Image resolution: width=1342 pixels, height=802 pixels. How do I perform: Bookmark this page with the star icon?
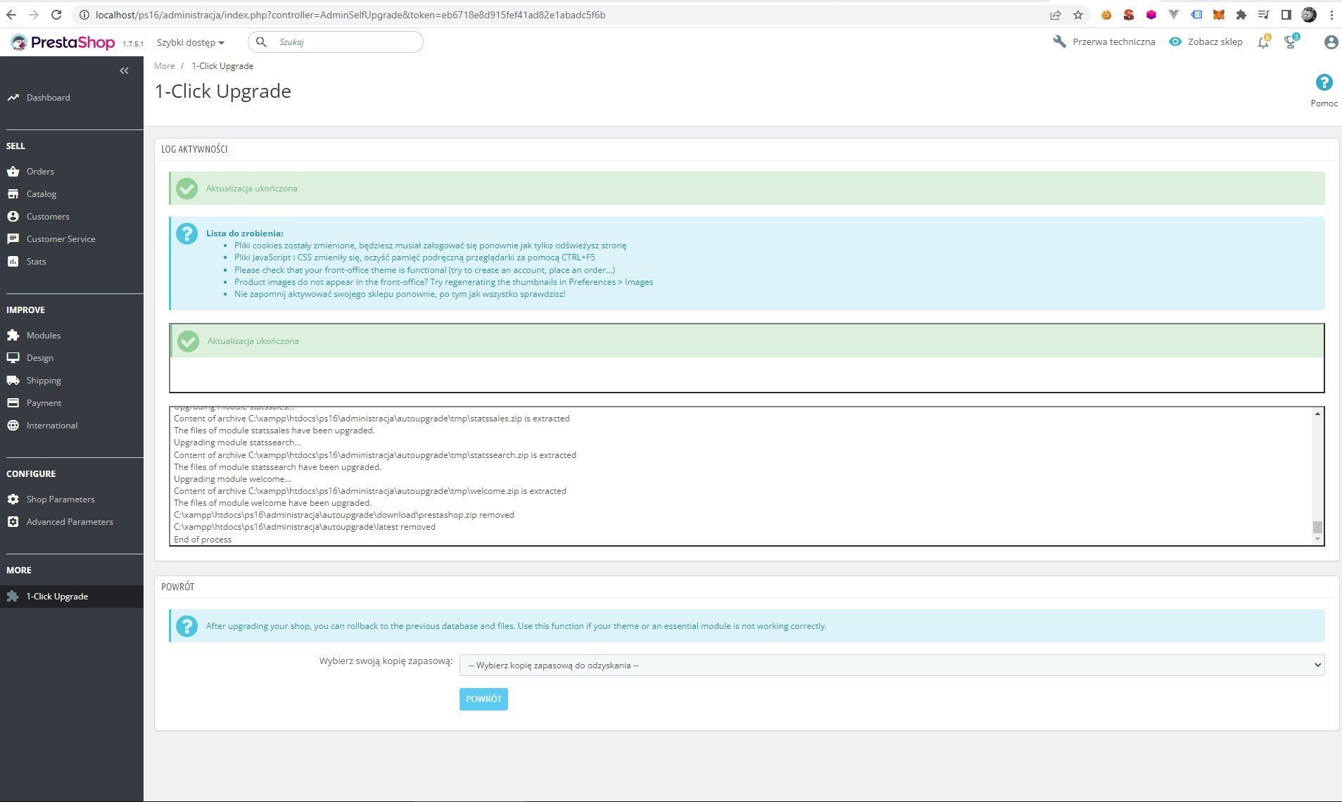tap(1077, 15)
